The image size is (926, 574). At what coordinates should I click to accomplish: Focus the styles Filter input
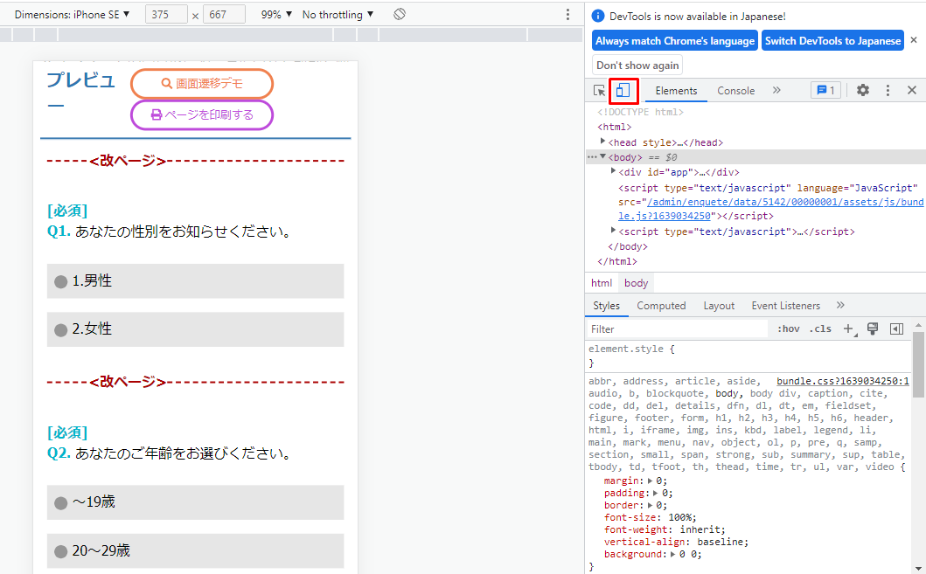point(678,329)
